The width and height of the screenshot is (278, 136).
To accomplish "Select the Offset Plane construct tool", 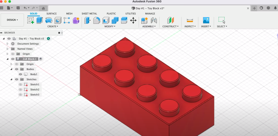I will coord(171,20).
